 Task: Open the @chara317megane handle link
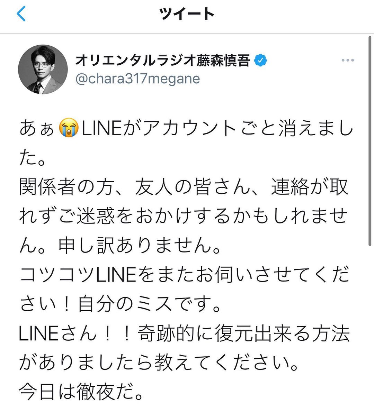(x=137, y=79)
